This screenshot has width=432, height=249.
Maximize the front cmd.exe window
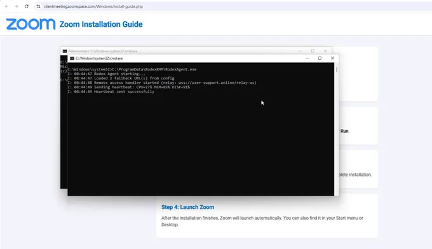(x=320, y=58)
